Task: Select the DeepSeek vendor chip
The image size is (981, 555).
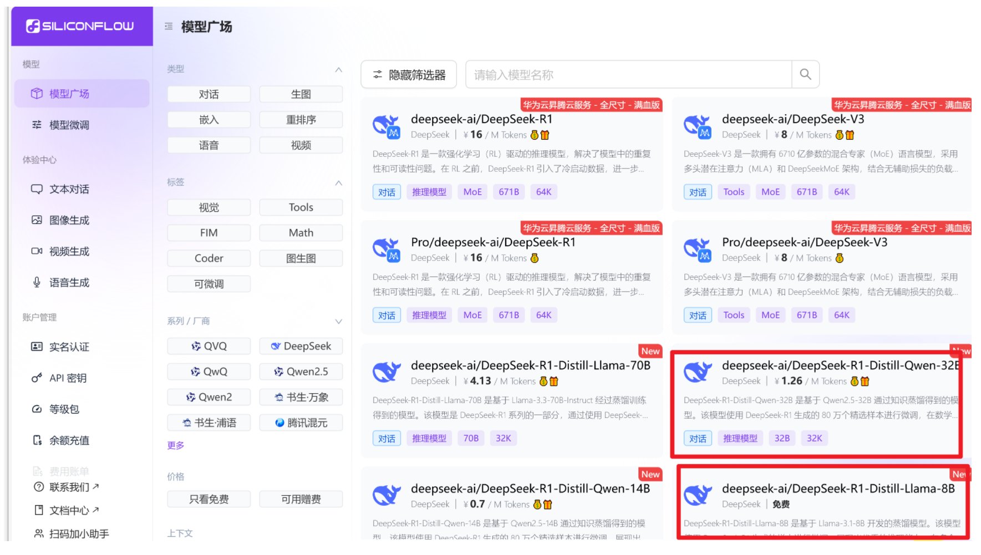Action: coord(301,345)
